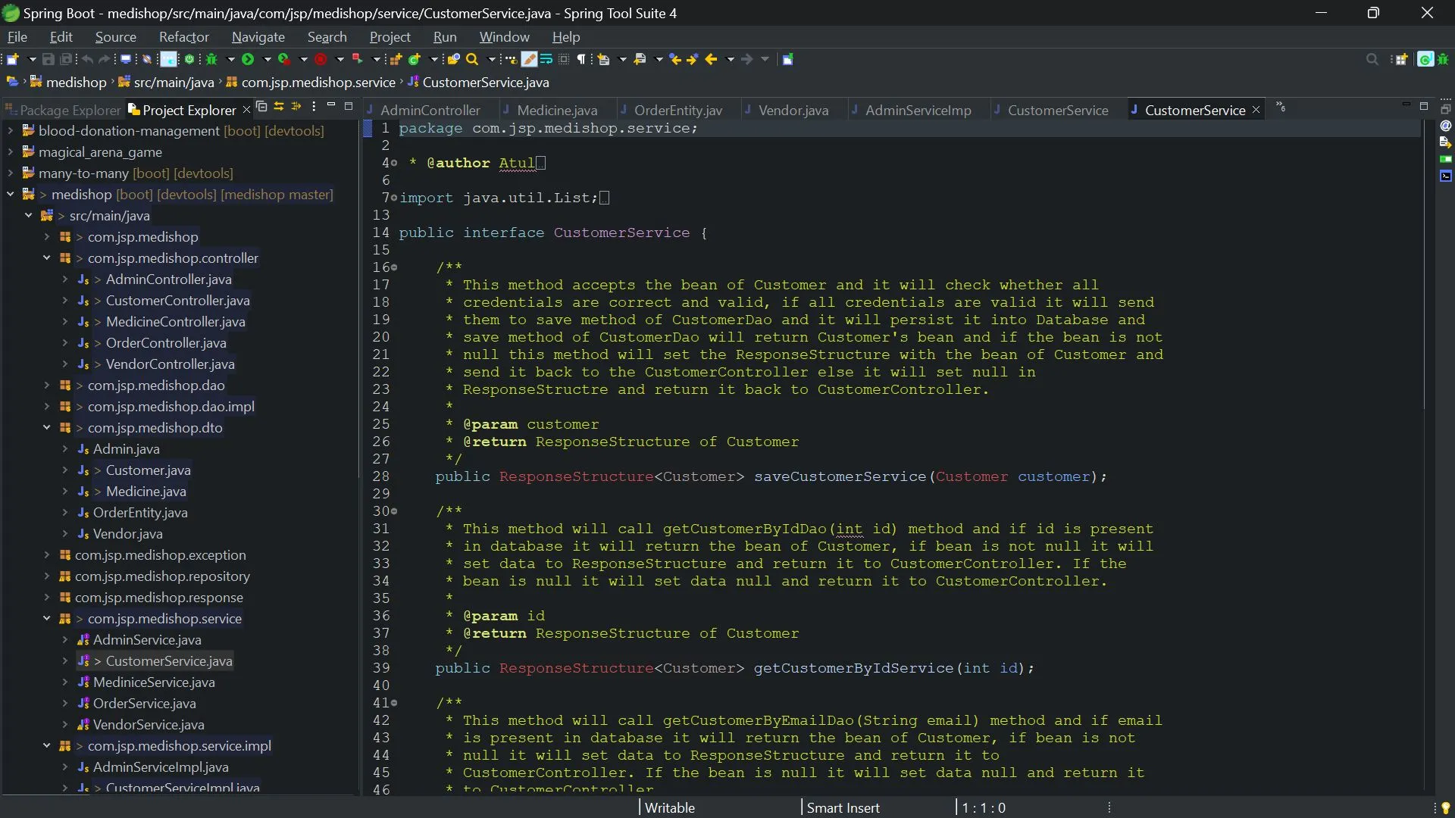The height and width of the screenshot is (818, 1455).
Task: Click the Quick Access search icon top right
Action: point(1372,59)
